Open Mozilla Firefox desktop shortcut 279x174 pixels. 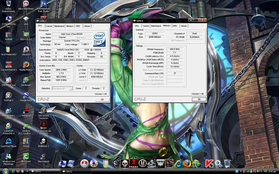coord(26,66)
